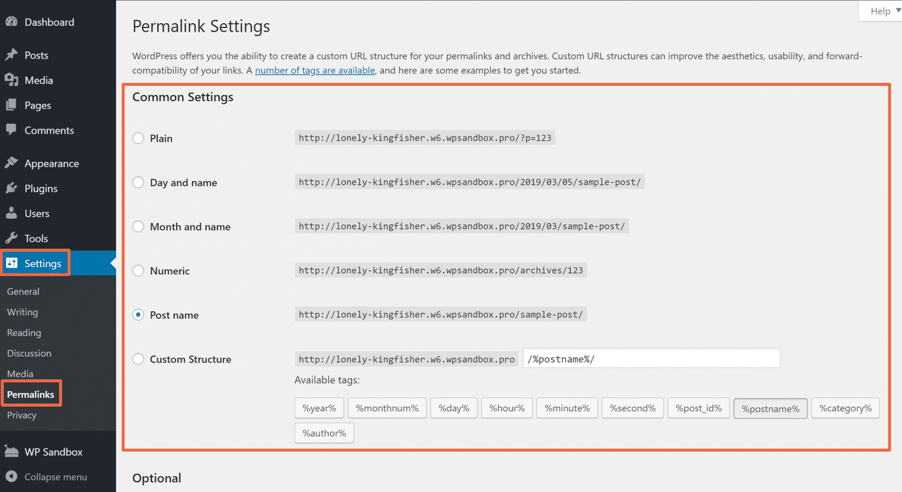Select the Posts pushpin icon
This screenshot has height=492, width=902.
12,54
